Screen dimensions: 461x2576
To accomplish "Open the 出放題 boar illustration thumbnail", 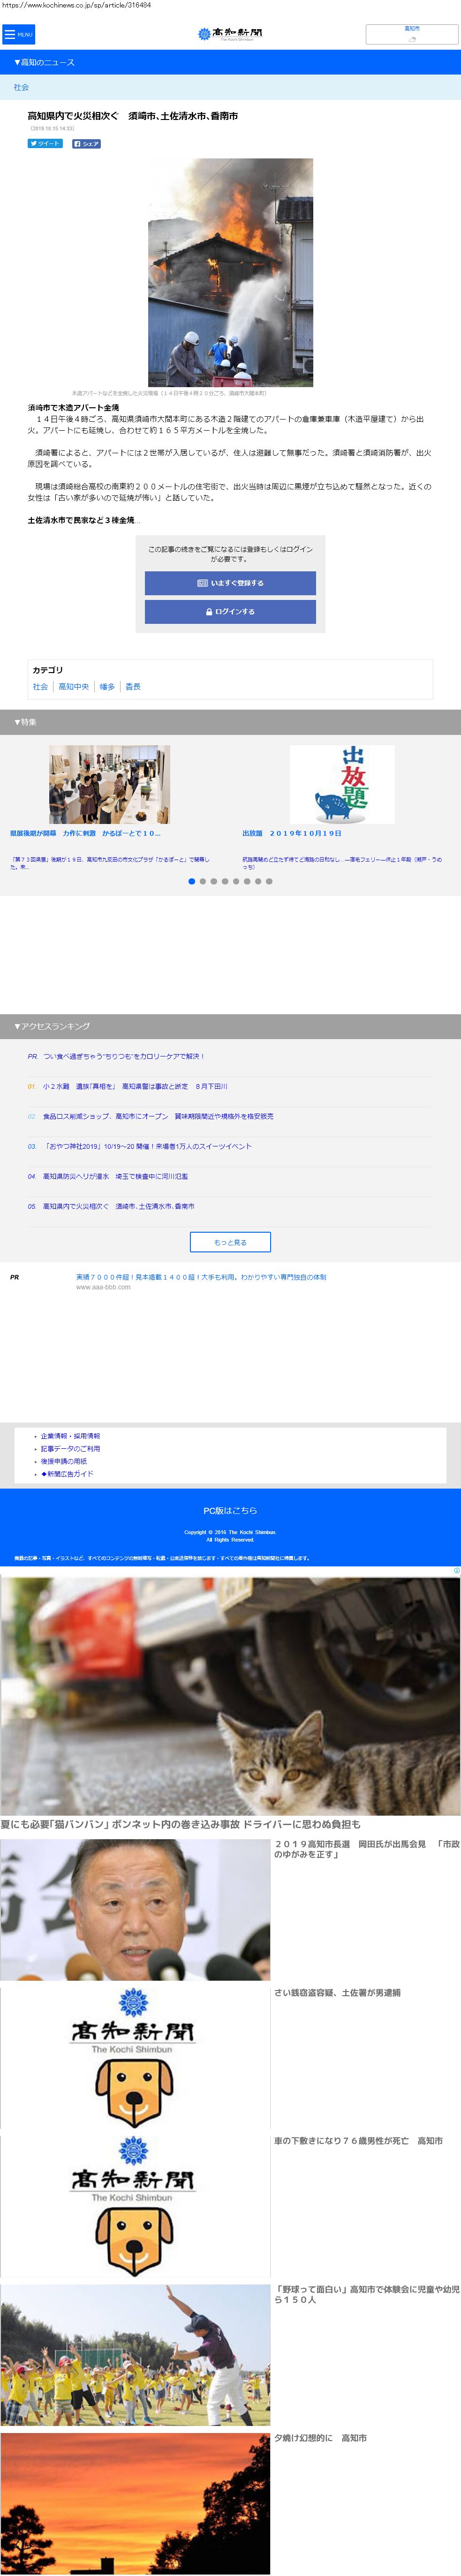I will [342, 785].
